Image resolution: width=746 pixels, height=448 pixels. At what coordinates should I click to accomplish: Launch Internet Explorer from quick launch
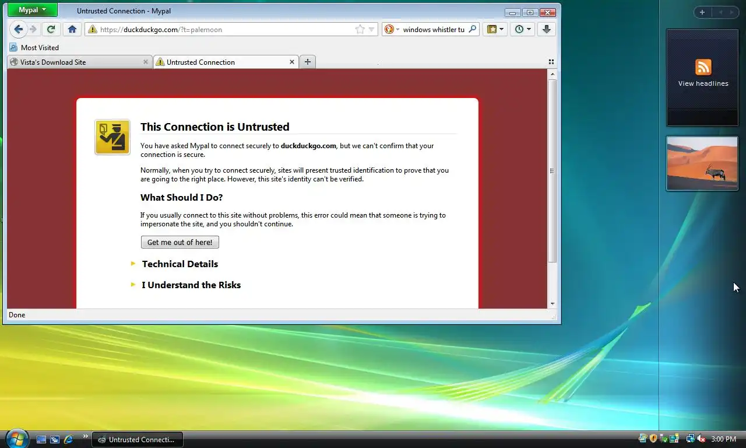69,439
